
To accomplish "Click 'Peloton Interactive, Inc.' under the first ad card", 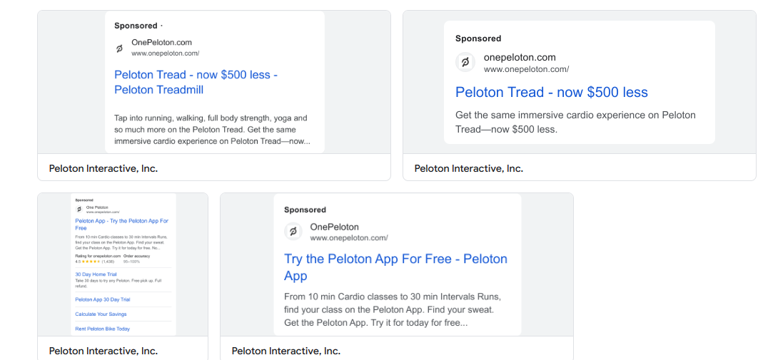I will [x=103, y=168].
